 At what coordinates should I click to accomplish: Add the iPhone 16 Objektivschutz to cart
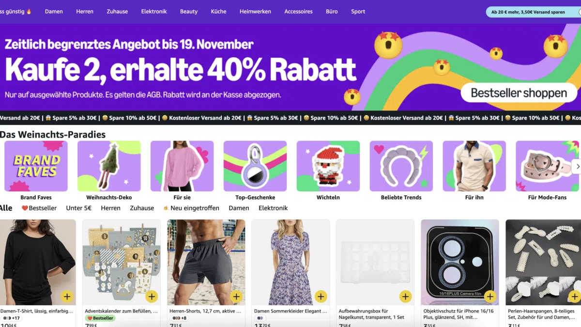(x=490, y=296)
